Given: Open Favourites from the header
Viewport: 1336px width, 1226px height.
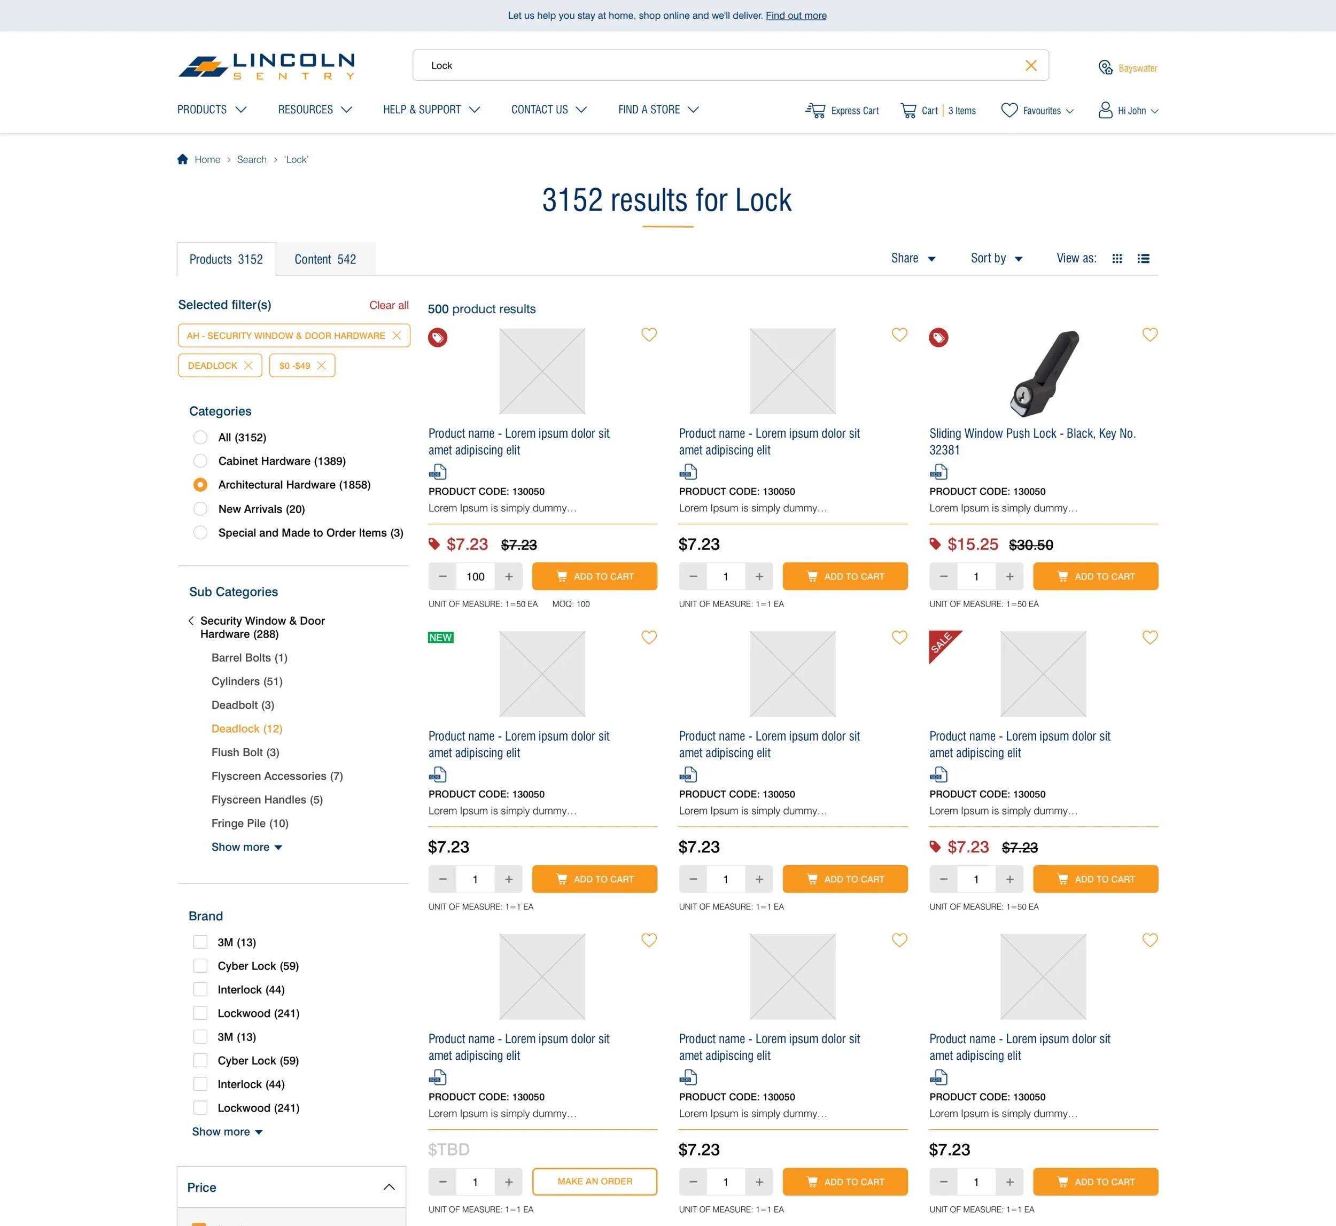Looking at the screenshot, I should coord(1037,110).
